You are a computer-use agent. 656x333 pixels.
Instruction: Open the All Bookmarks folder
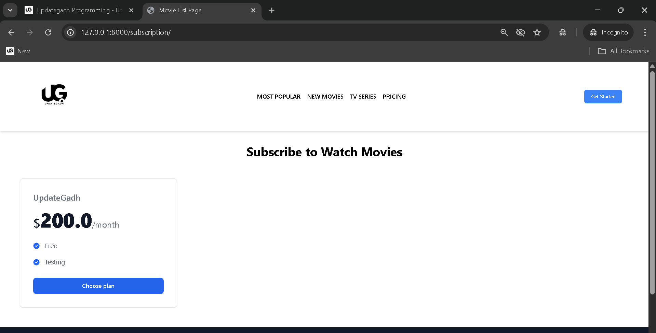point(624,51)
